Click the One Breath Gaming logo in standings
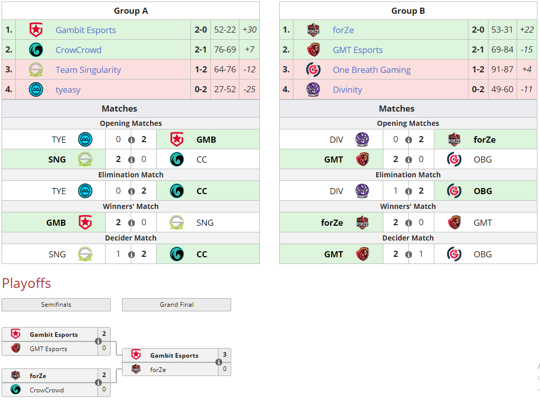540x400 pixels. 313,70
